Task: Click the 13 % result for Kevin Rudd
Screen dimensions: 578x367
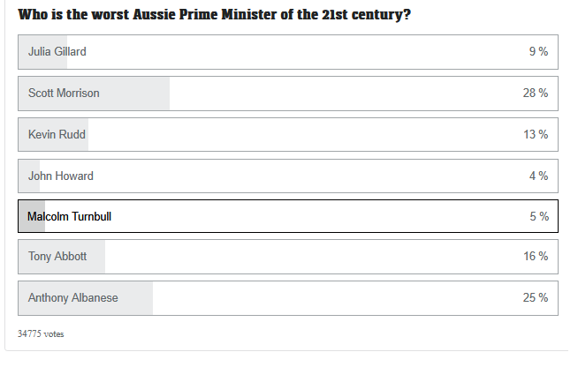Action: tap(536, 135)
